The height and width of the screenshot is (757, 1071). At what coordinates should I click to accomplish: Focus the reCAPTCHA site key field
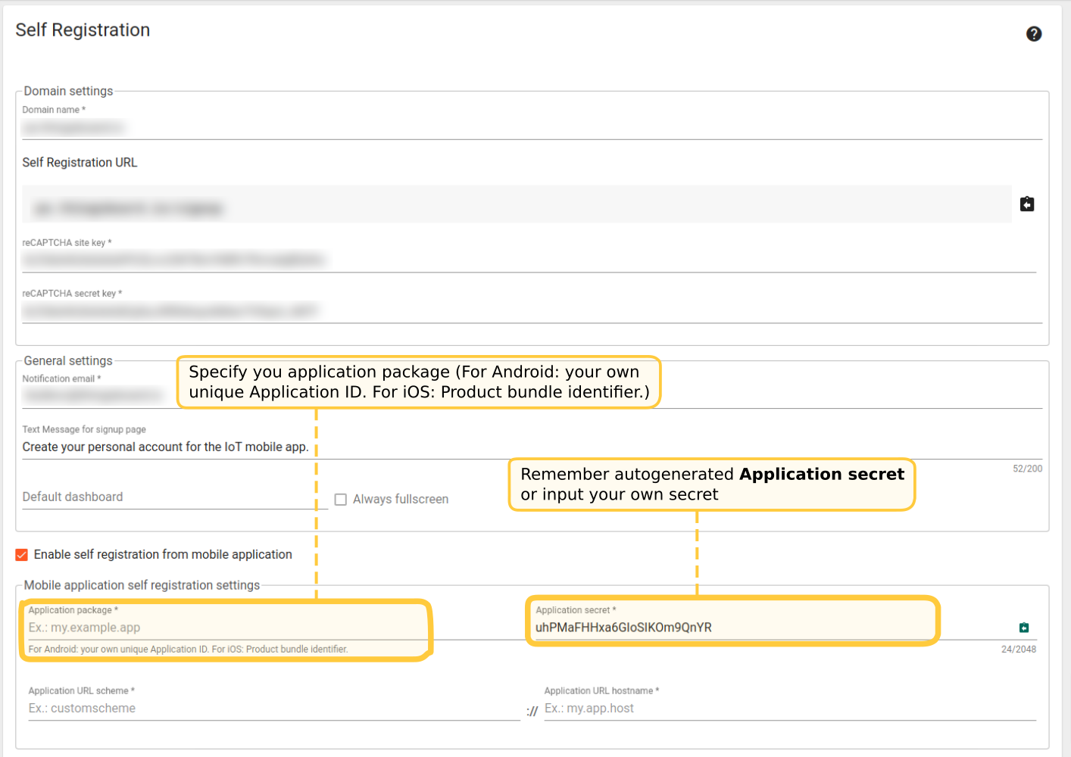click(530, 260)
